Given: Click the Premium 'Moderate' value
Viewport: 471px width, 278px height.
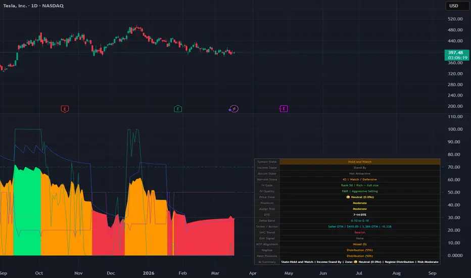Looking at the screenshot, I should [x=359, y=203].
